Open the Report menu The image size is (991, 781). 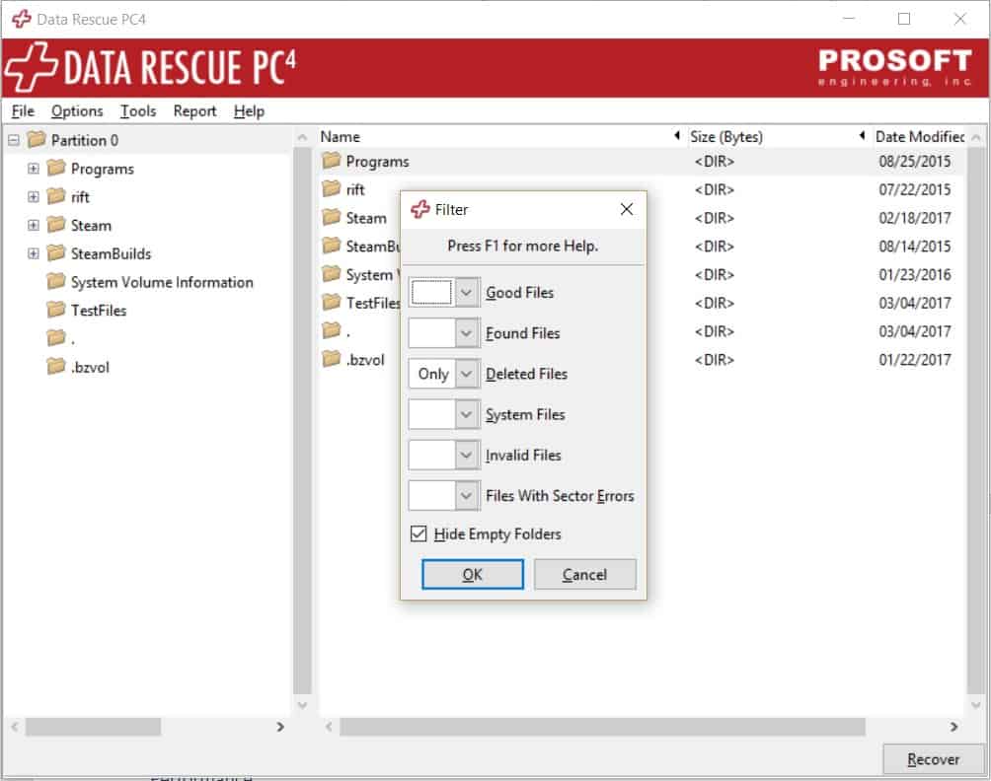(194, 111)
